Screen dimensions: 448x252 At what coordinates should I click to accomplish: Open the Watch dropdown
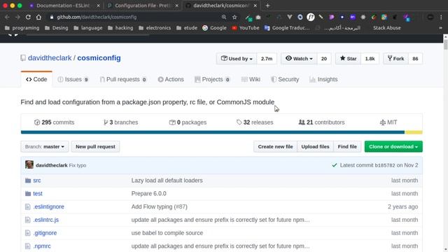[x=299, y=59]
